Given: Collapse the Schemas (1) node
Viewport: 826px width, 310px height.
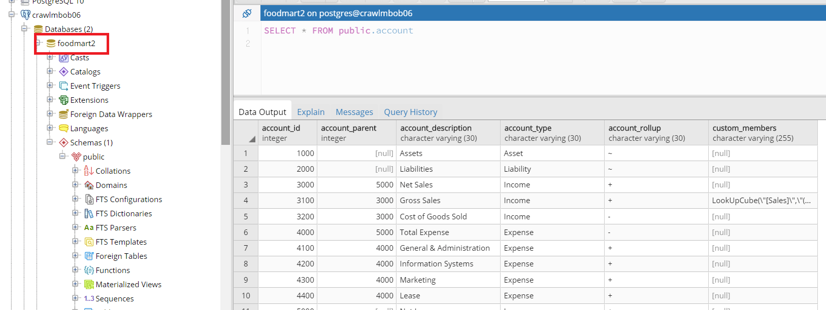Looking at the screenshot, I should [x=50, y=142].
